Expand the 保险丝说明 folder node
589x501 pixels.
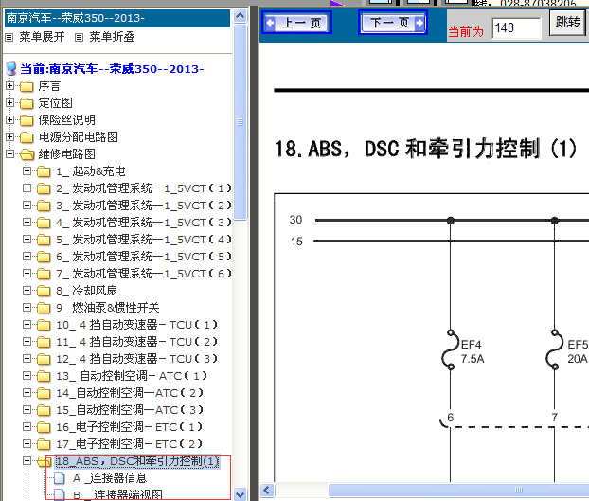pyautogui.click(x=10, y=119)
